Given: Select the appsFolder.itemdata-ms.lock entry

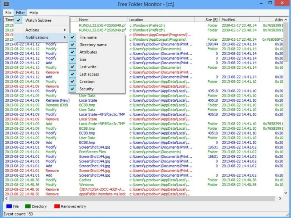Looking at the screenshot, I should click(102, 194).
